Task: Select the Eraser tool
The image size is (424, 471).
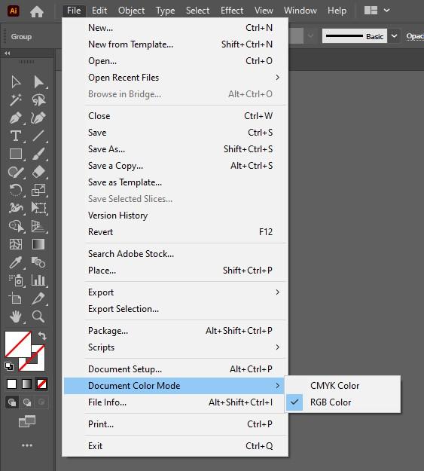Action: pos(38,172)
